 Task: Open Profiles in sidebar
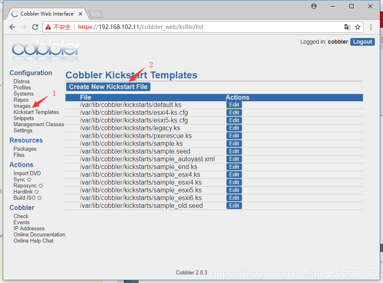22,87
